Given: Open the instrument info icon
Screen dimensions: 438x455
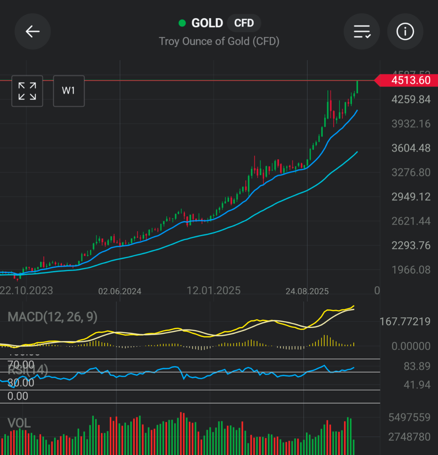Looking at the screenshot, I should point(405,32).
